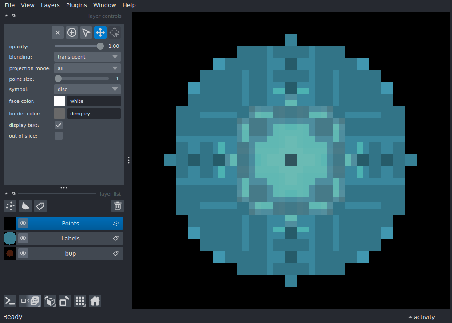This screenshot has width=452, height=323.
Task: Switch to the layer transform tool
Action: pyautogui.click(x=114, y=32)
